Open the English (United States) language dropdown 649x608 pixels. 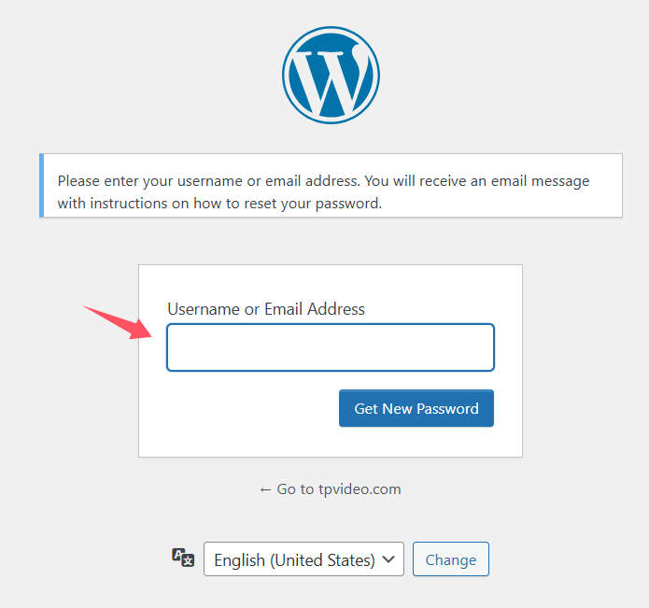click(303, 559)
